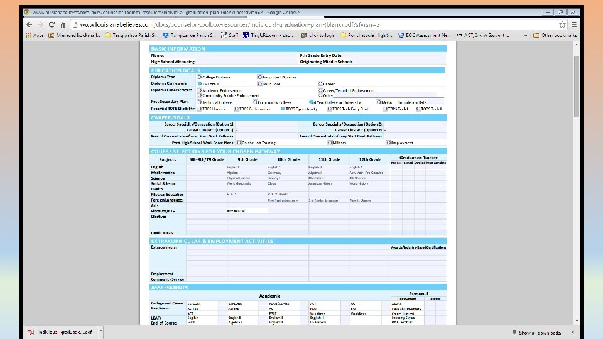Click the scrollbar up arrow

[577, 45]
